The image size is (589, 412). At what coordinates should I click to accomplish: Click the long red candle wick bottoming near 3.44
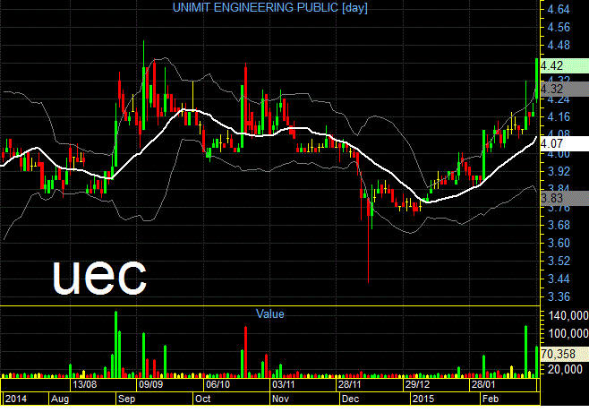369,241
